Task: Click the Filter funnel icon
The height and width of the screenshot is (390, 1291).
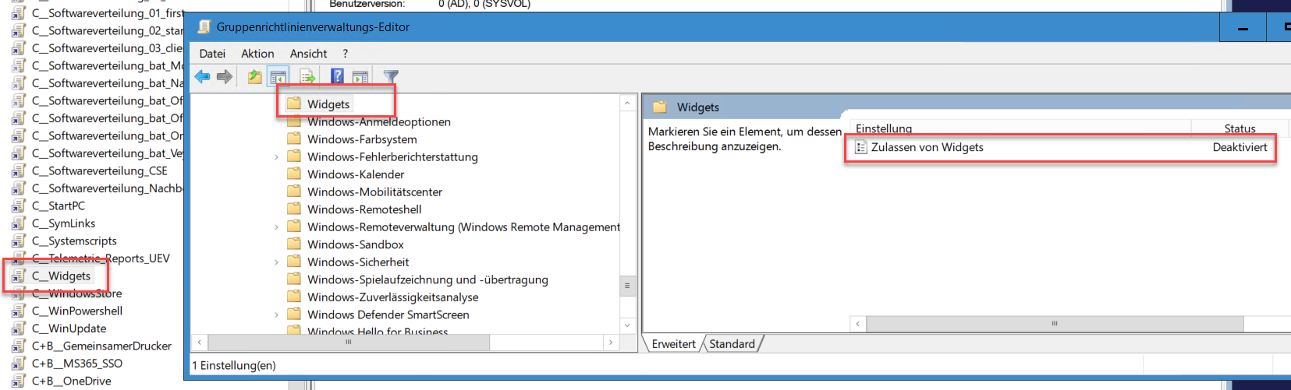Action: [391, 76]
